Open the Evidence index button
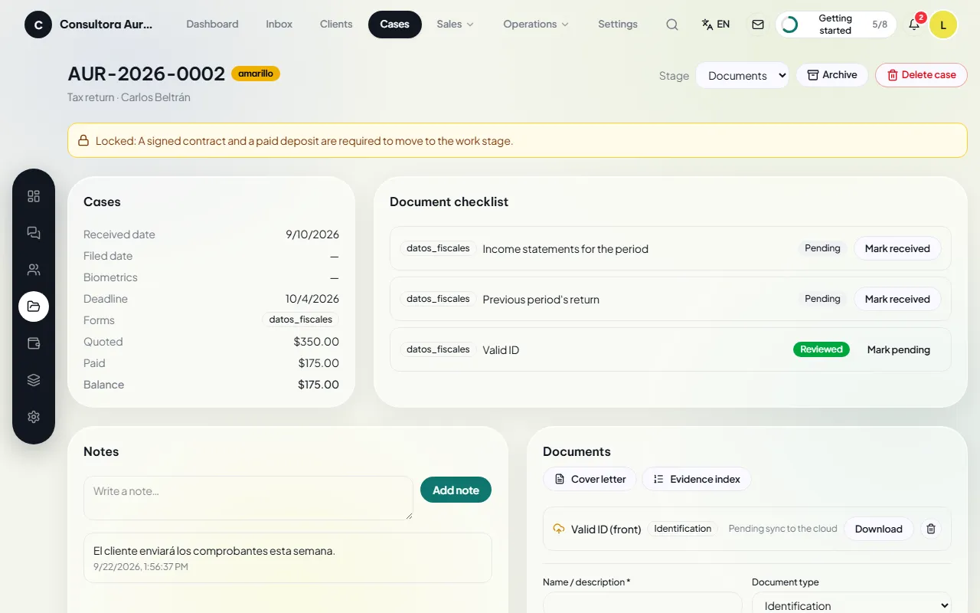 click(x=697, y=479)
